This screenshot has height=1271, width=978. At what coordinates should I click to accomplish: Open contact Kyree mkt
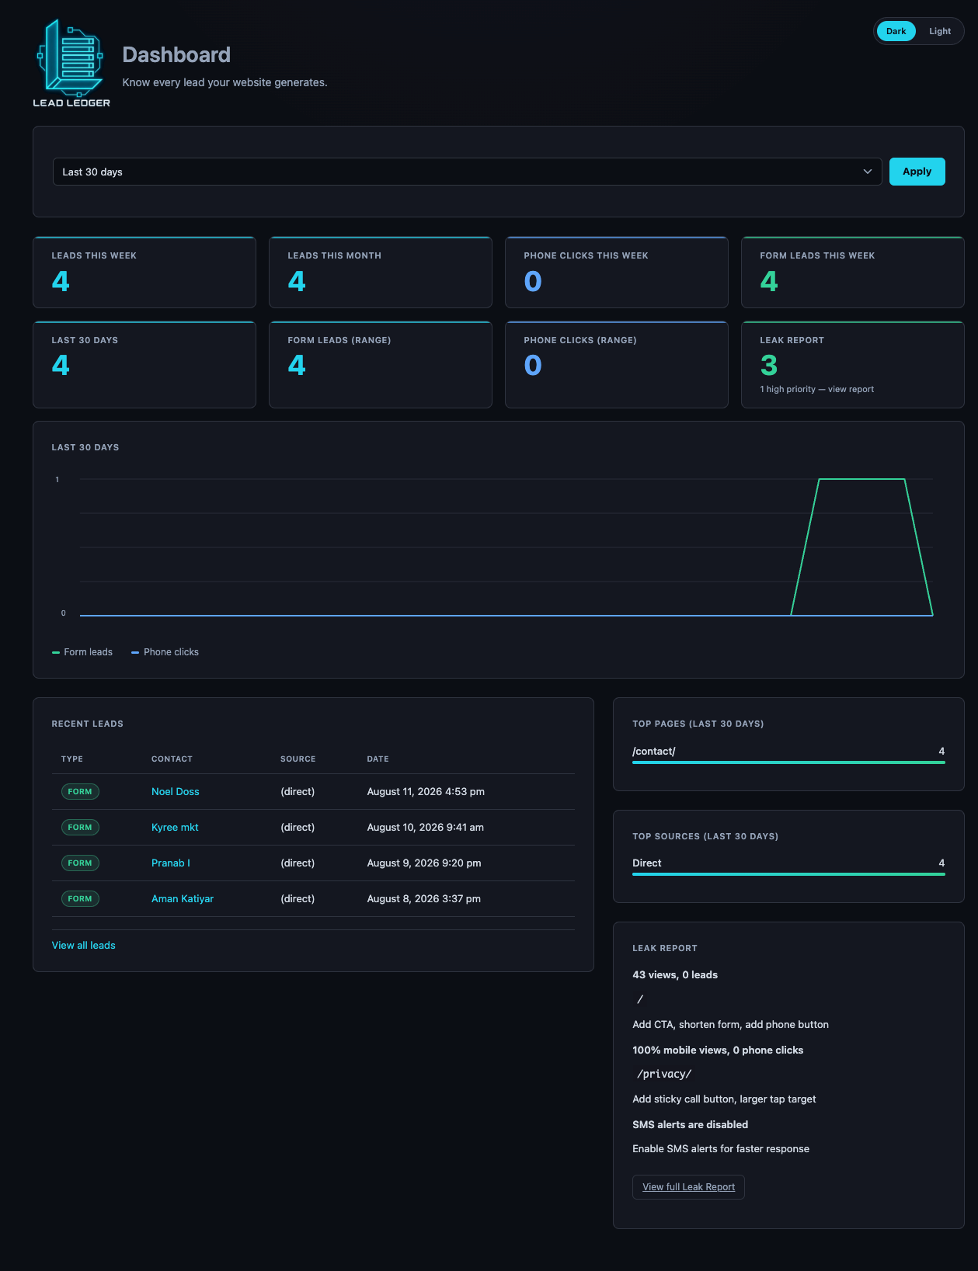pyautogui.click(x=175, y=827)
